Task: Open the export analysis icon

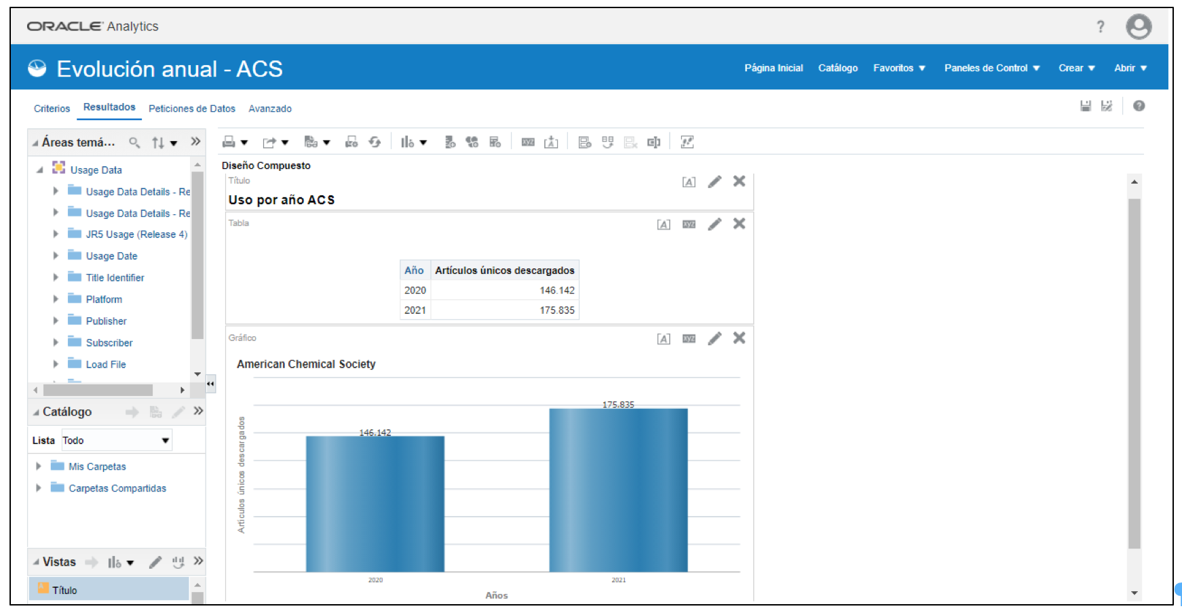Action: click(x=270, y=142)
